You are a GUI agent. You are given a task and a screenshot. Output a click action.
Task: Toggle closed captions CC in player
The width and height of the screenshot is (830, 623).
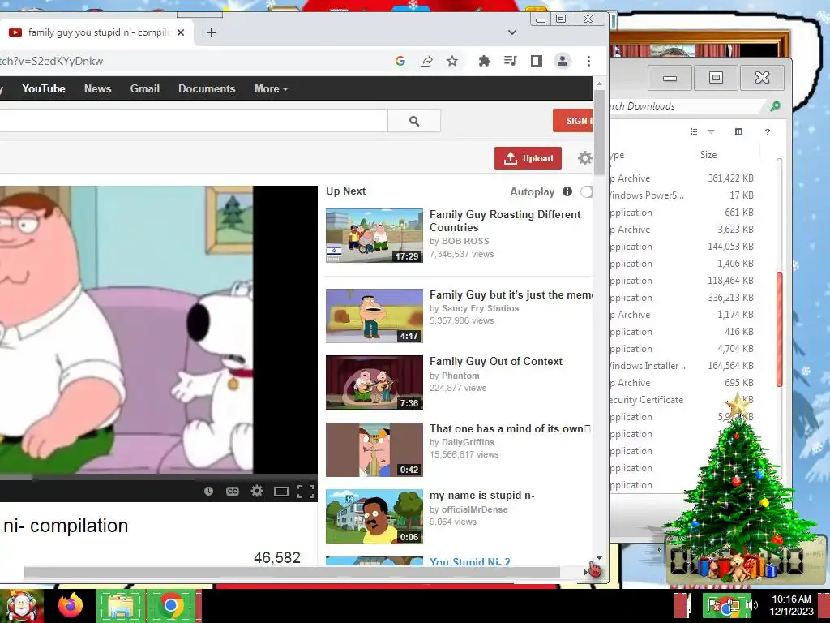[233, 491]
